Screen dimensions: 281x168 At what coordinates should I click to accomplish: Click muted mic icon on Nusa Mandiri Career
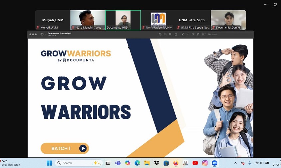73,27
